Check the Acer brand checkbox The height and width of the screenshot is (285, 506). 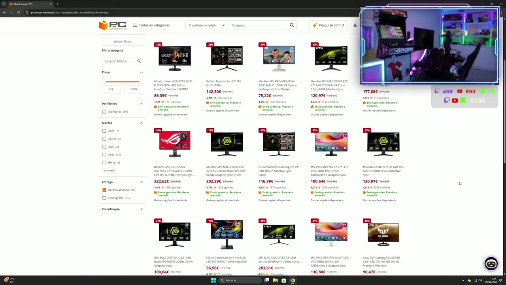104,131
